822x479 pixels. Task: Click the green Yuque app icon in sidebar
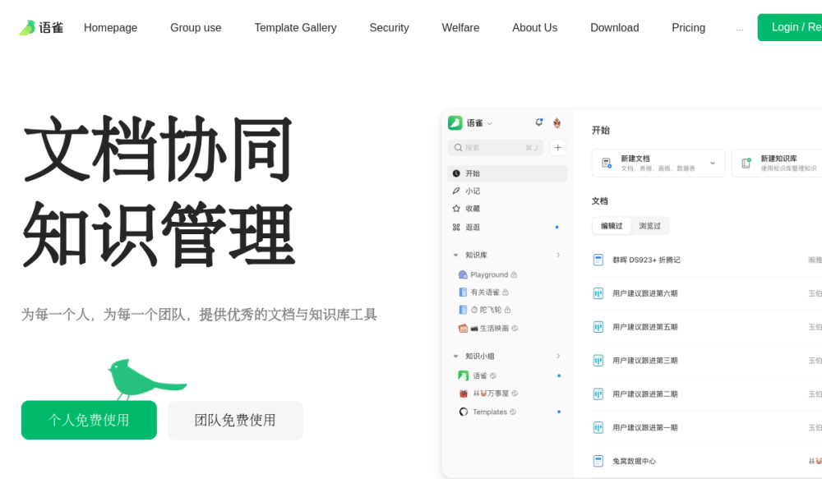click(455, 123)
